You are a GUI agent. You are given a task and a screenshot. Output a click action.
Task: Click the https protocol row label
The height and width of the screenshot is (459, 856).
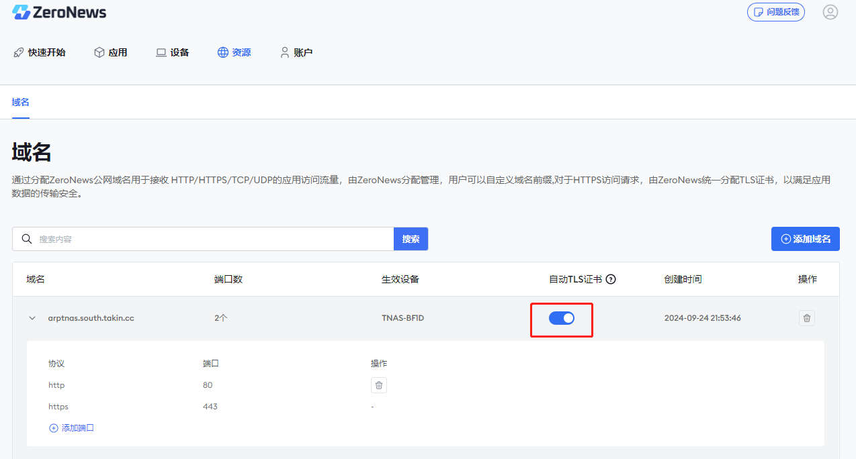(58, 407)
